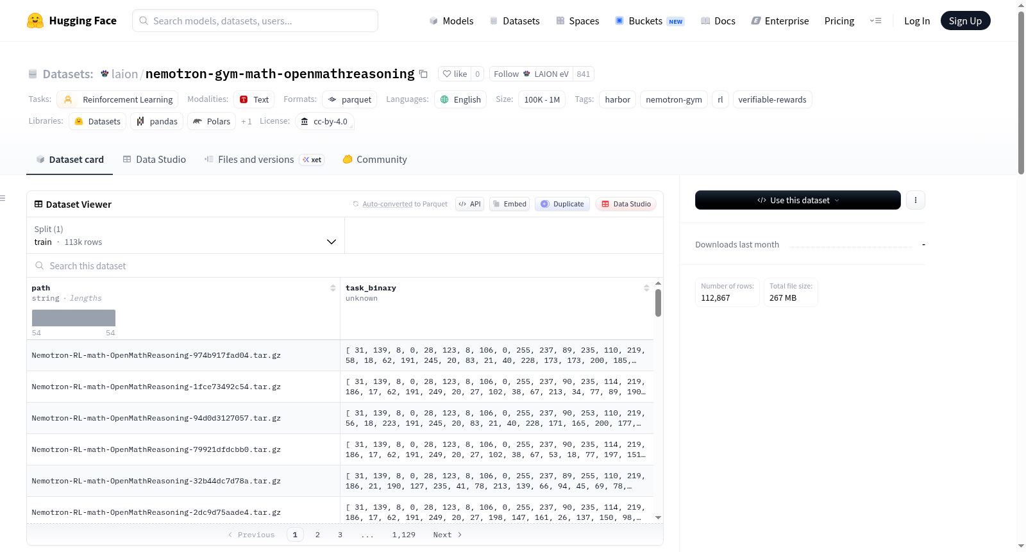Sort by the task_binary column arrows
Screen dimensions: 1026x552
tap(646, 288)
